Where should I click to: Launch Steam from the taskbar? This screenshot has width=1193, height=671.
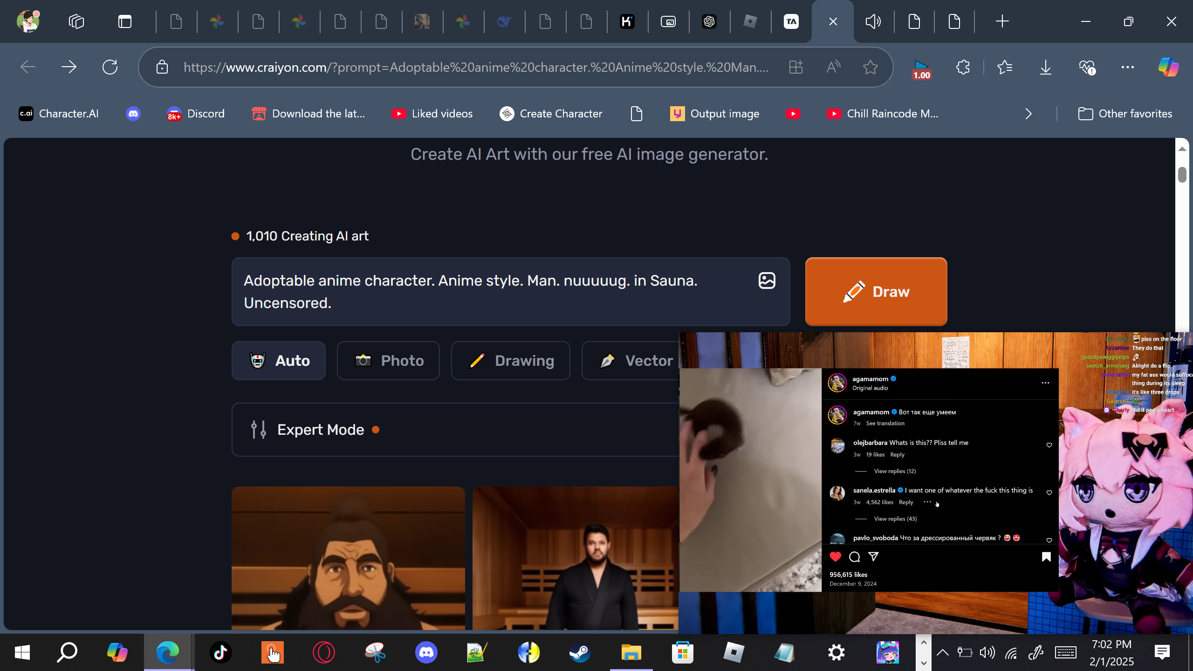click(x=580, y=652)
